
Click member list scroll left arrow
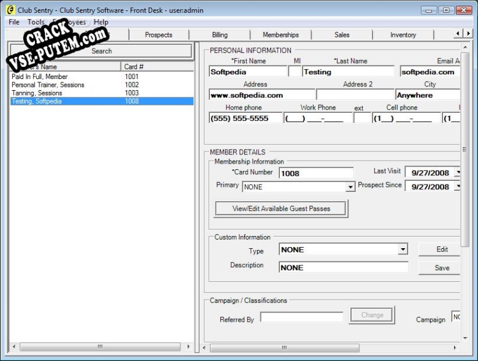(14, 347)
